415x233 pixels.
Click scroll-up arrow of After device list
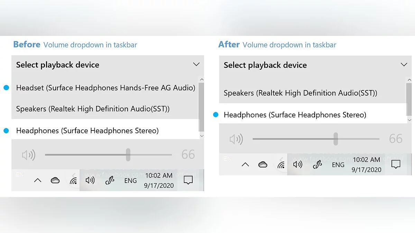click(409, 80)
